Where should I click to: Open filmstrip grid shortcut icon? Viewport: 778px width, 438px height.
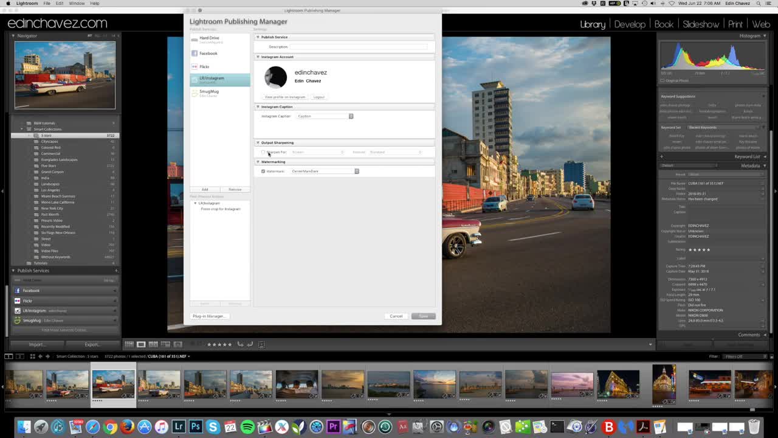[x=32, y=356]
